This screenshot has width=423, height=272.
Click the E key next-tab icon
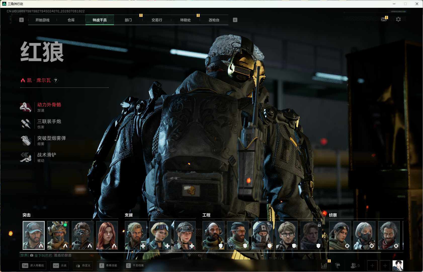pos(235,20)
